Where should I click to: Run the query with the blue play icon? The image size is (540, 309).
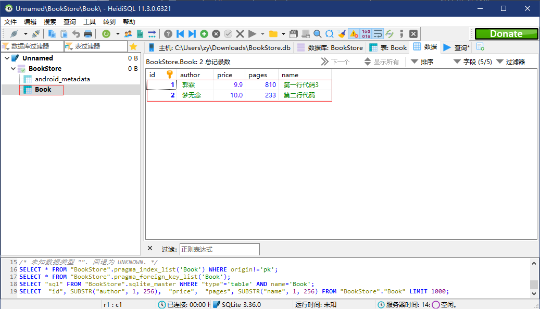252,34
